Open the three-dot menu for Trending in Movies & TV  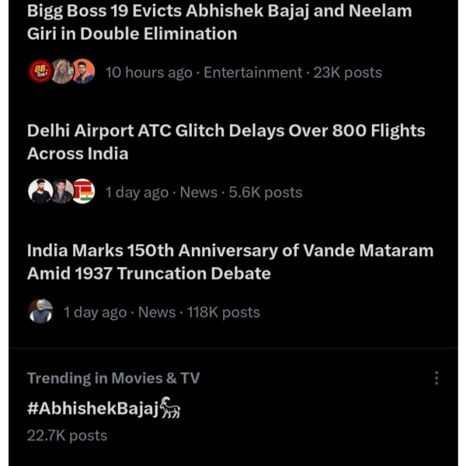tap(436, 378)
